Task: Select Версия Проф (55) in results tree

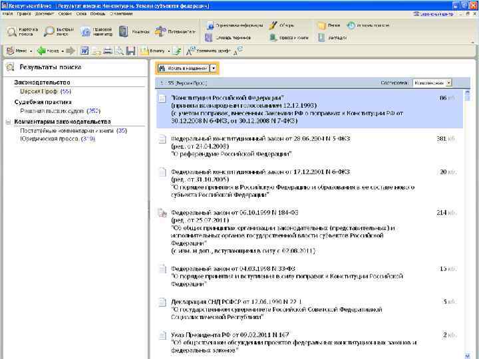Action: point(45,91)
